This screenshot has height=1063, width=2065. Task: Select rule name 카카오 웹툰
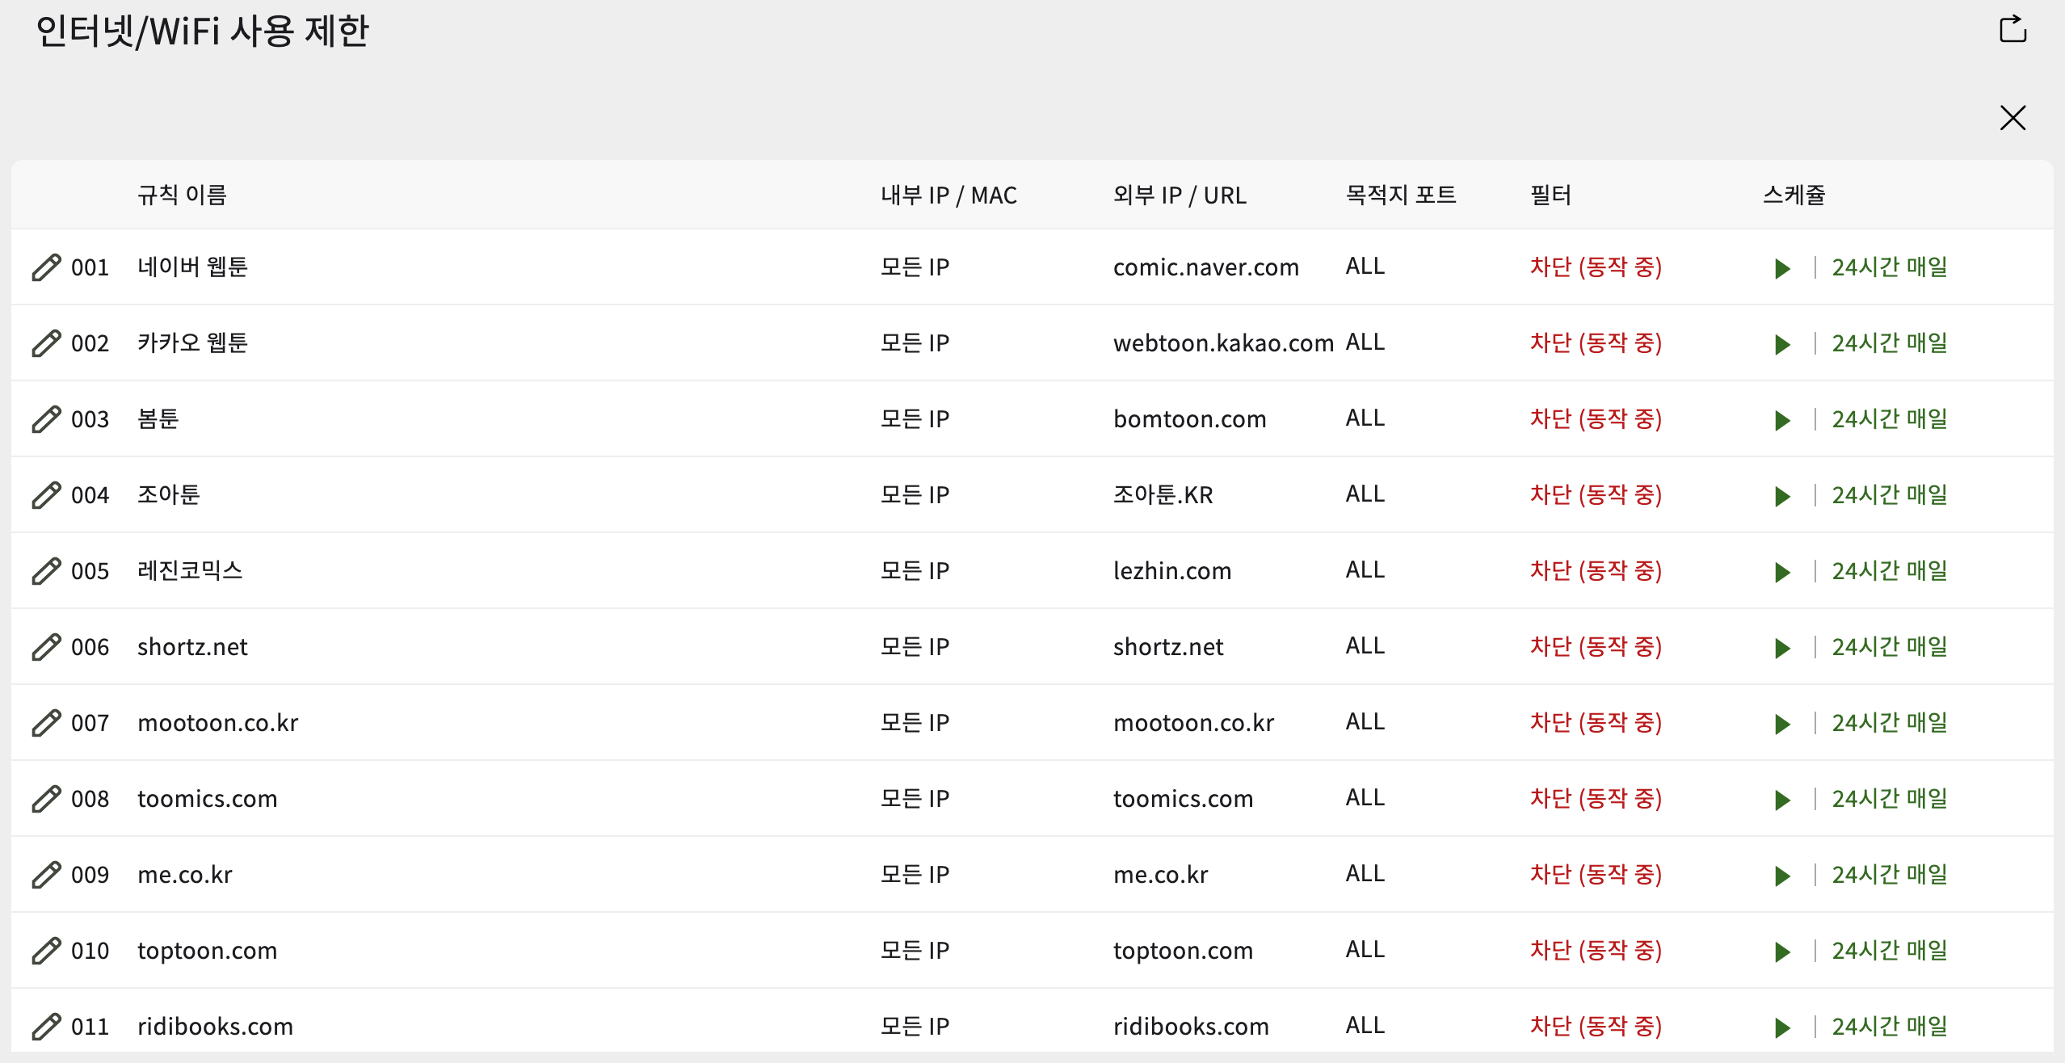click(x=192, y=342)
